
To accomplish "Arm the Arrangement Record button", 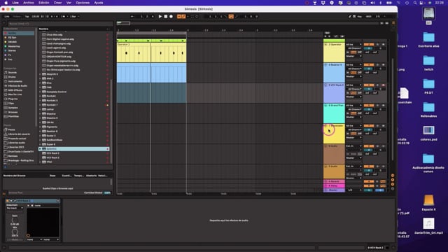I will [x=171, y=17].
